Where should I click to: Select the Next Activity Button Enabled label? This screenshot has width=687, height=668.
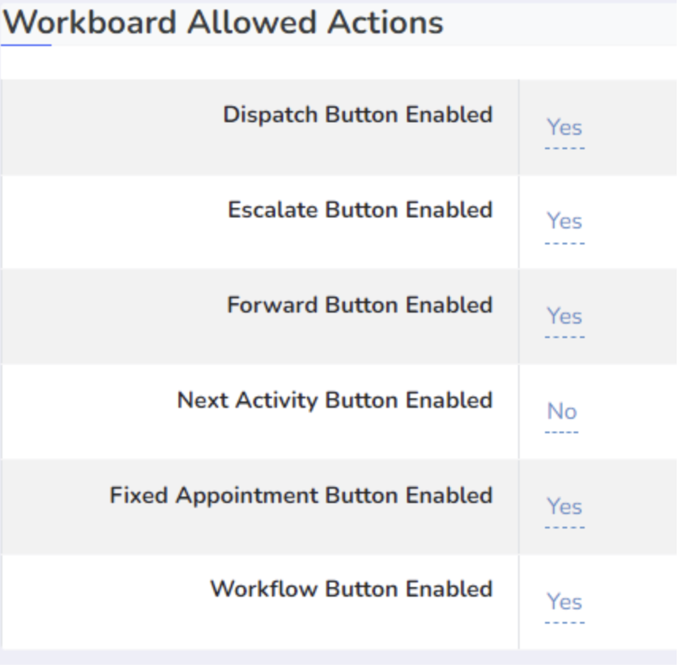pyautogui.click(x=335, y=401)
